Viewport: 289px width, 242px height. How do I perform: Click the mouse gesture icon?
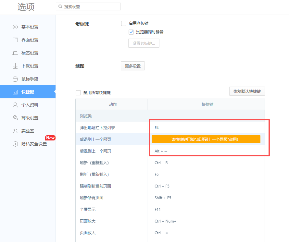pos(15,79)
